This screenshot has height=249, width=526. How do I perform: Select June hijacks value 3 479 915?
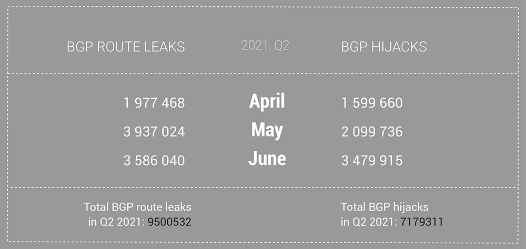[372, 161]
